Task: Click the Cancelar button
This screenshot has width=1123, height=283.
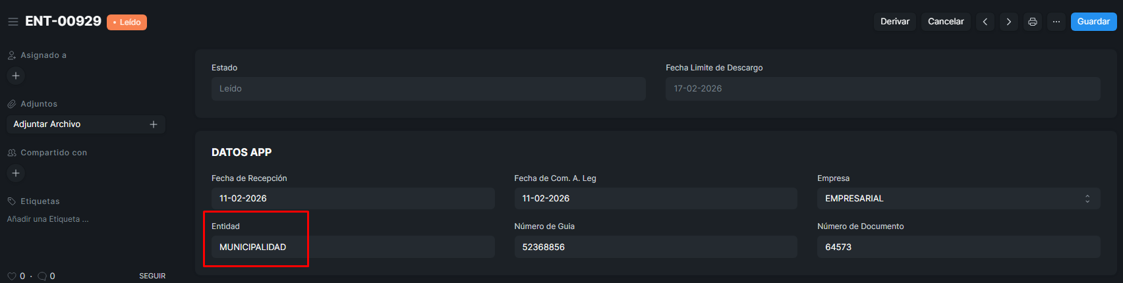Action: point(946,22)
